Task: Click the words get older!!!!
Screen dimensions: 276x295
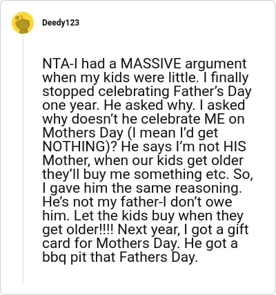Action: click(79, 229)
